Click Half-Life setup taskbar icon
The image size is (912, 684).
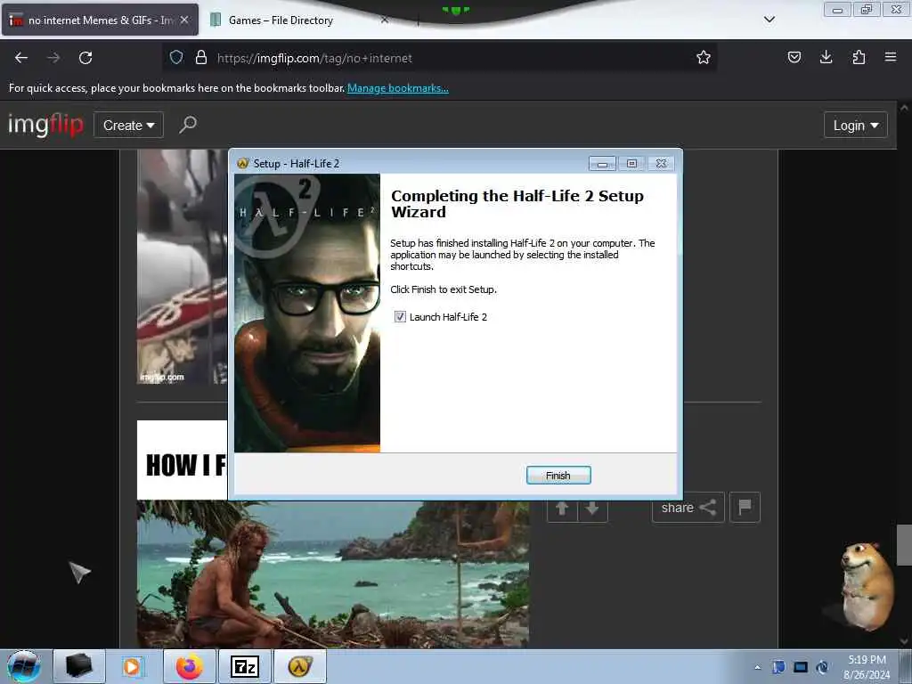pyautogui.click(x=300, y=666)
